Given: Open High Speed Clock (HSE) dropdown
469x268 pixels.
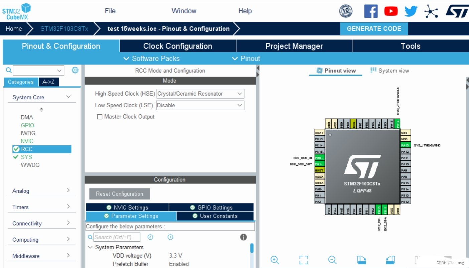Looking at the screenshot, I should [x=200, y=94].
